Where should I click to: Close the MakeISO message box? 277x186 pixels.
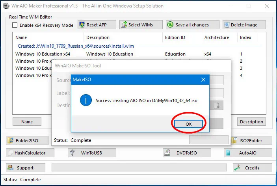pos(203,80)
